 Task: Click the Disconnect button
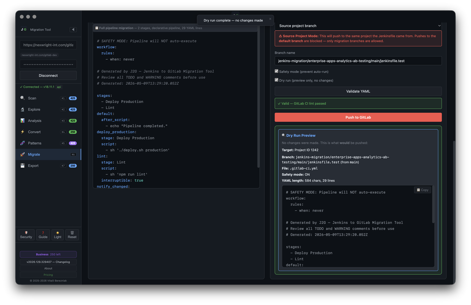(x=48, y=76)
